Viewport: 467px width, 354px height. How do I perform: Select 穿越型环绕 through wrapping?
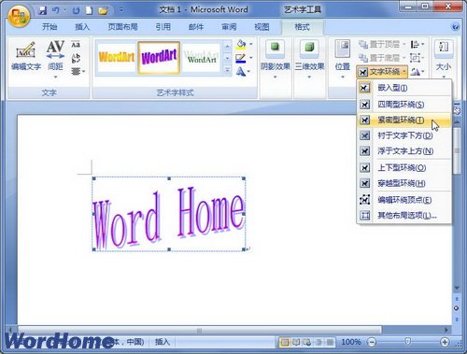[x=404, y=183]
